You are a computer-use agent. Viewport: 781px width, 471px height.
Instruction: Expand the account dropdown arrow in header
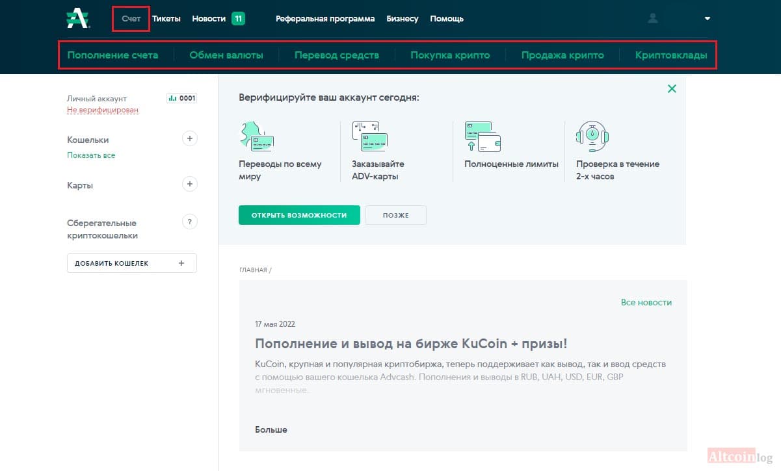tap(708, 19)
